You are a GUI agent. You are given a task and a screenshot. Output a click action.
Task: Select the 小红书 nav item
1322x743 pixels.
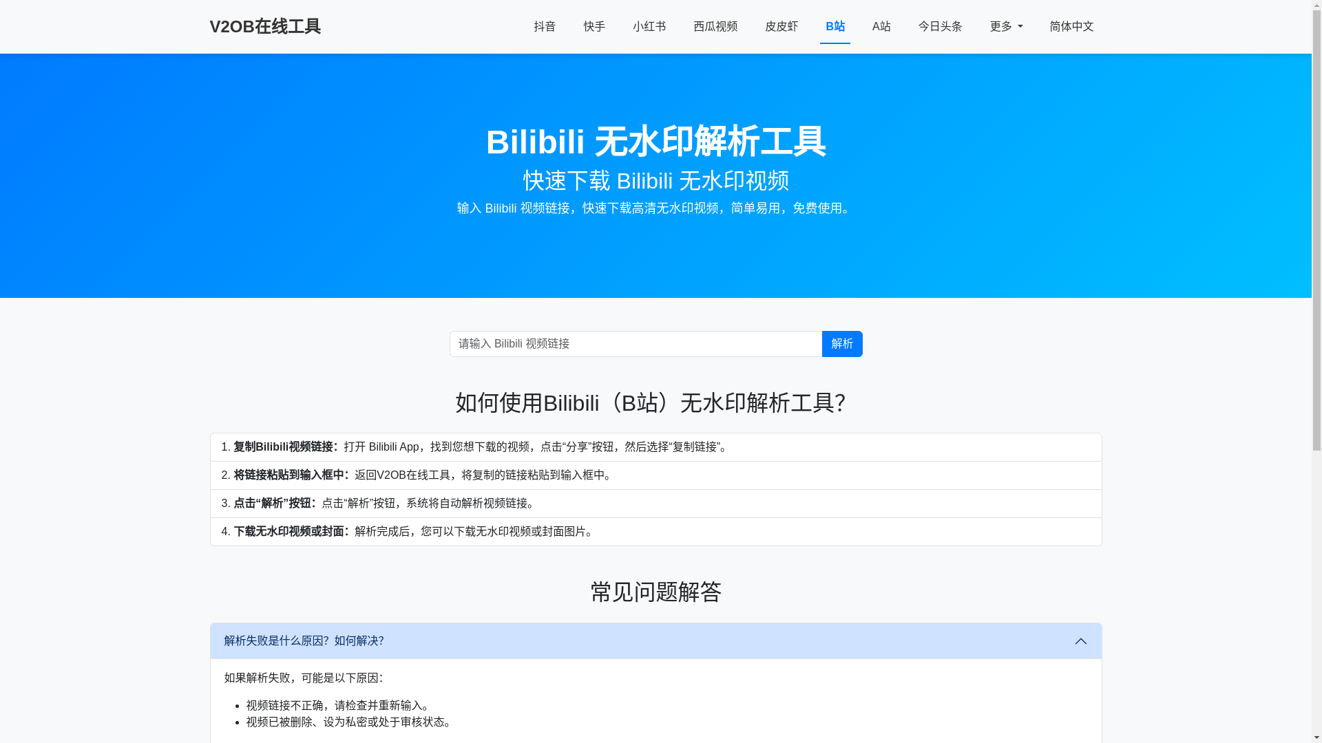pyautogui.click(x=649, y=26)
